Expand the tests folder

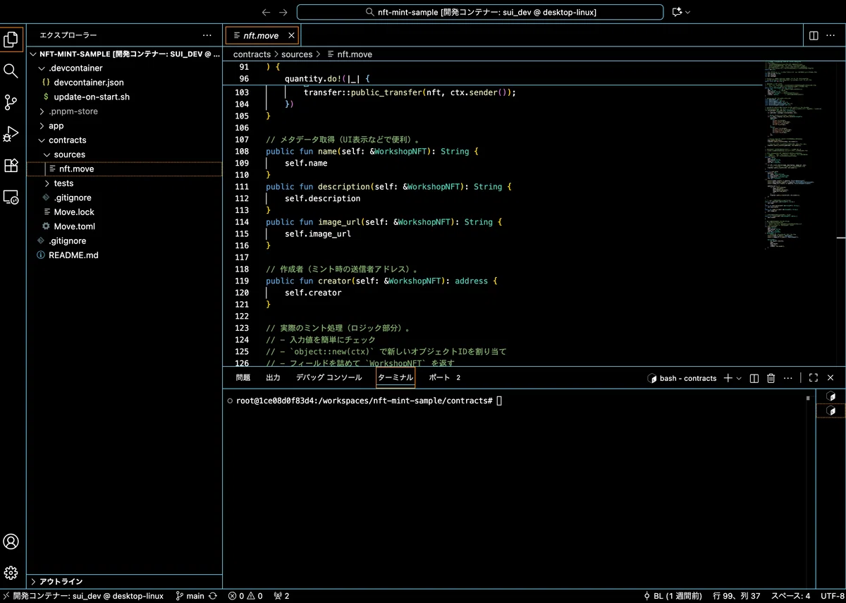[124, 183]
